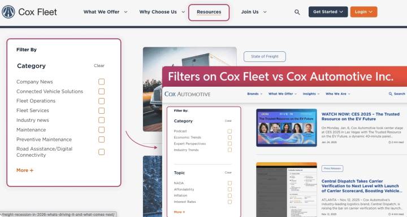The image size is (407, 217).
Task: Open the Who We Are dropdown
Action: tap(337, 94)
